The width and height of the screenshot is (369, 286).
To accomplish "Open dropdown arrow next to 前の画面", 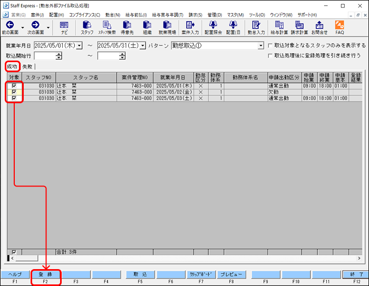I will pos(23,27).
